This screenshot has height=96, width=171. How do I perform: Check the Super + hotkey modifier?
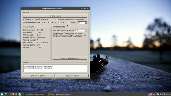click(69, 22)
